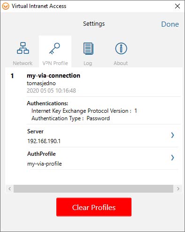
Task: Switch to the About tab label
Action: click(x=121, y=63)
